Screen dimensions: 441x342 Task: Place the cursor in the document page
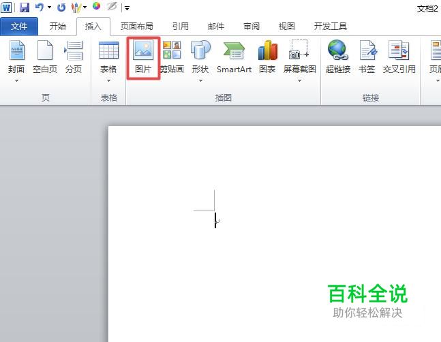tap(275, 234)
